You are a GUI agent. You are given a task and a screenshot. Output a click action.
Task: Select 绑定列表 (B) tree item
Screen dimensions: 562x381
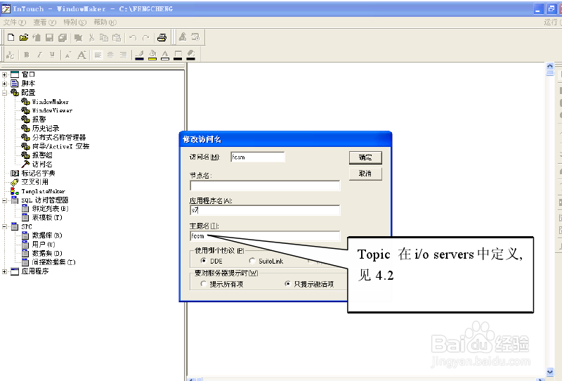point(50,209)
